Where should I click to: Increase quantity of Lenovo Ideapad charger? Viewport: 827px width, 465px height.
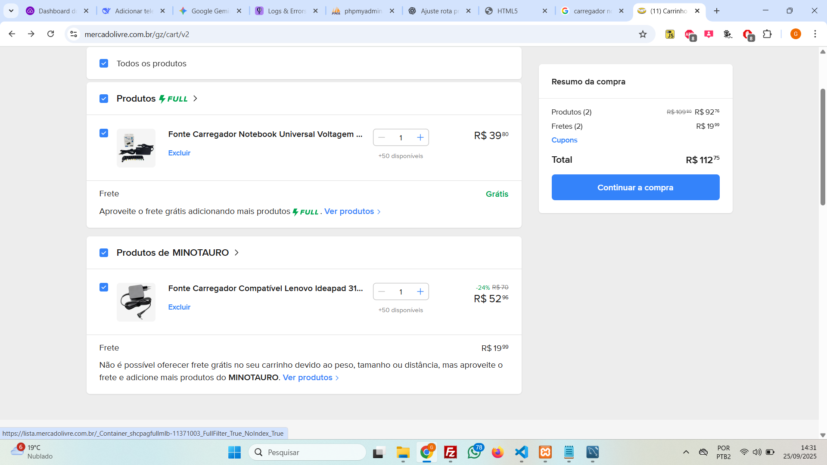pos(420,291)
